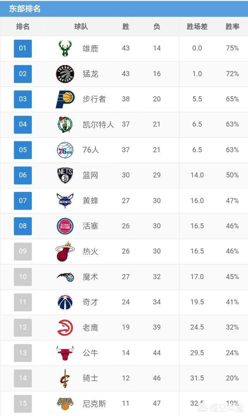This screenshot has height=416, width=248.
Task: Open the 凯尔特人 team name link
Action: click(98, 124)
